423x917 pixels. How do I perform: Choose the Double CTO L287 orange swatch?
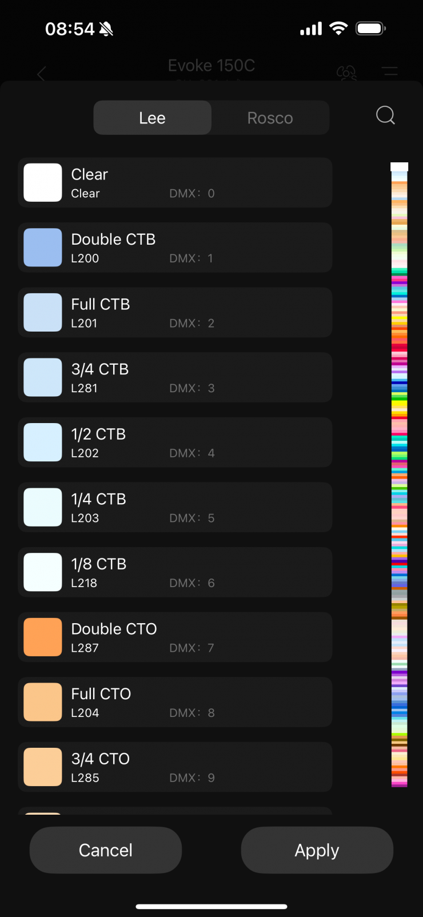coord(43,637)
